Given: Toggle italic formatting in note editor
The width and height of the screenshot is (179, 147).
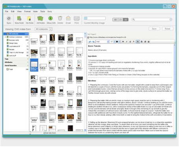Looking at the screenshot, I should pos(127,42).
